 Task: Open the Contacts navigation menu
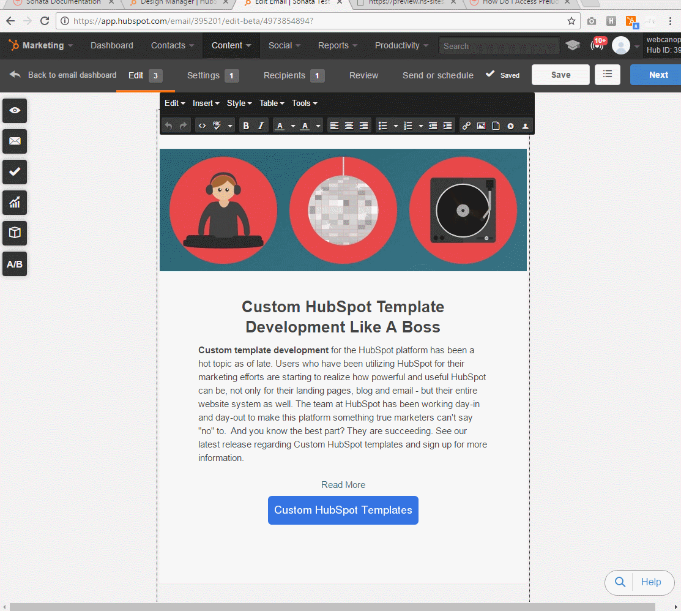coord(173,46)
